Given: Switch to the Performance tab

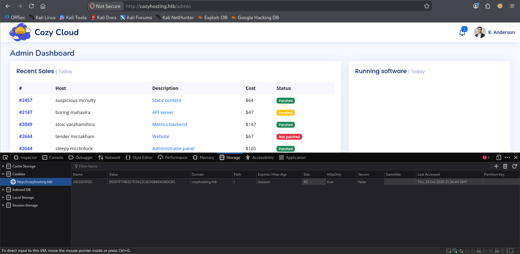Looking at the screenshot, I should click(x=172, y=157).
